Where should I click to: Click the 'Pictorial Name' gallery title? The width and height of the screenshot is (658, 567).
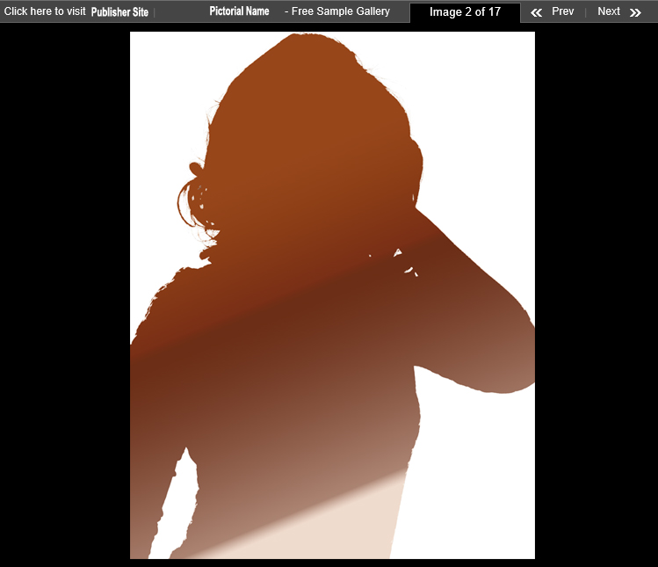coord(239,11)
